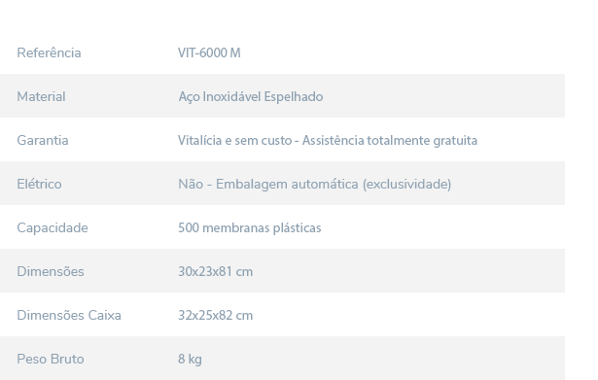Click the word Não in Elétrico row
598x380 pixels.
(191, 184)
